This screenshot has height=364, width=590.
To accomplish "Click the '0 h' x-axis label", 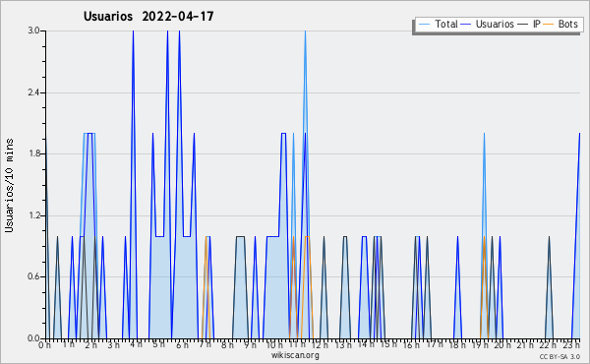I will click(x=45, y=344).
